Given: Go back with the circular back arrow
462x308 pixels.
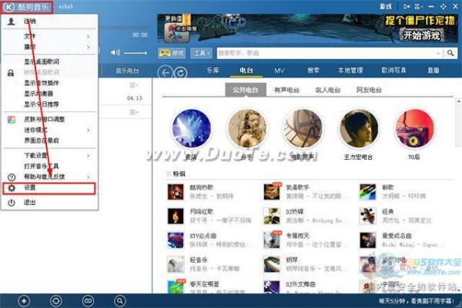Looking at the screenshot, I should (165, 72).
